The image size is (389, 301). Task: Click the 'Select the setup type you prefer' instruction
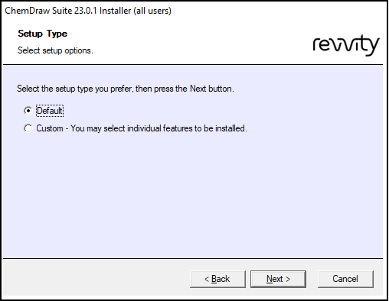[126, 89]
